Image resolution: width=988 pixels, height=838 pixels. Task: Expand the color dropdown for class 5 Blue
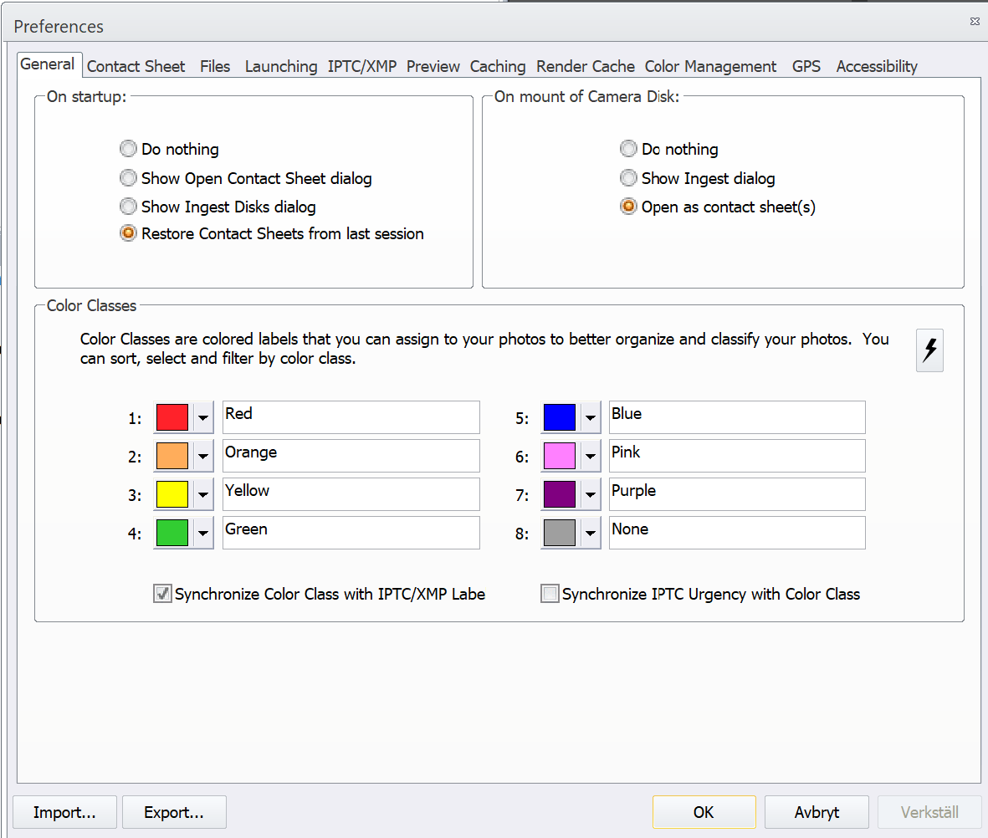pos(590,417)
